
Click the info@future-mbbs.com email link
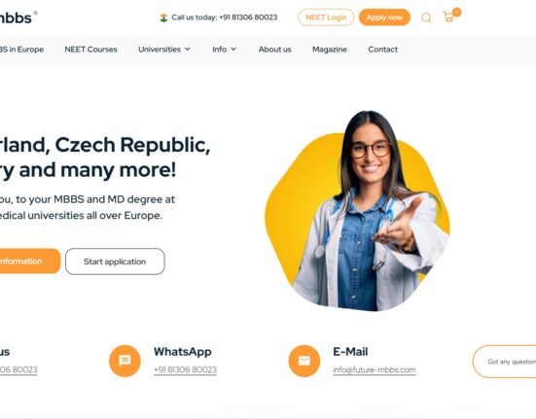point(375,369)
